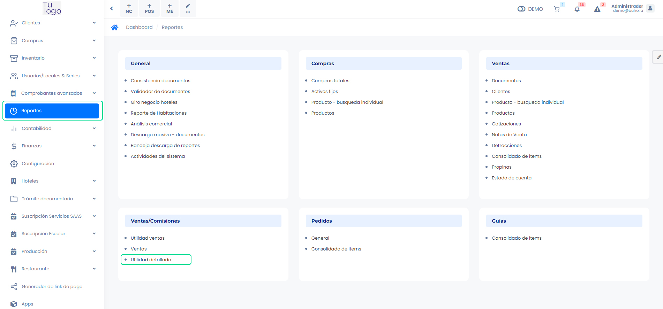Toggle the DEMO switch
Screen dimensions: 663x309
tap(521, 9)
